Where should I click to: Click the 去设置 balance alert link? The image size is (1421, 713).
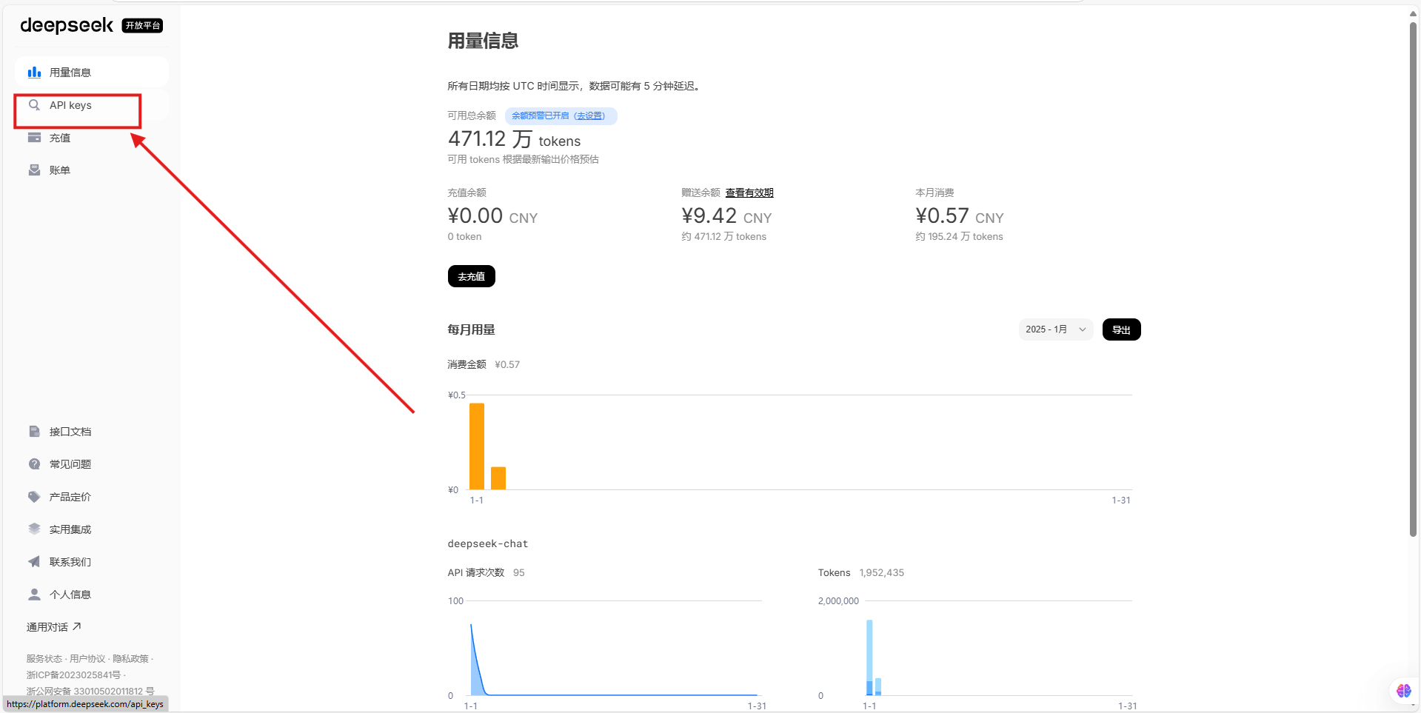tap(589, 116)
